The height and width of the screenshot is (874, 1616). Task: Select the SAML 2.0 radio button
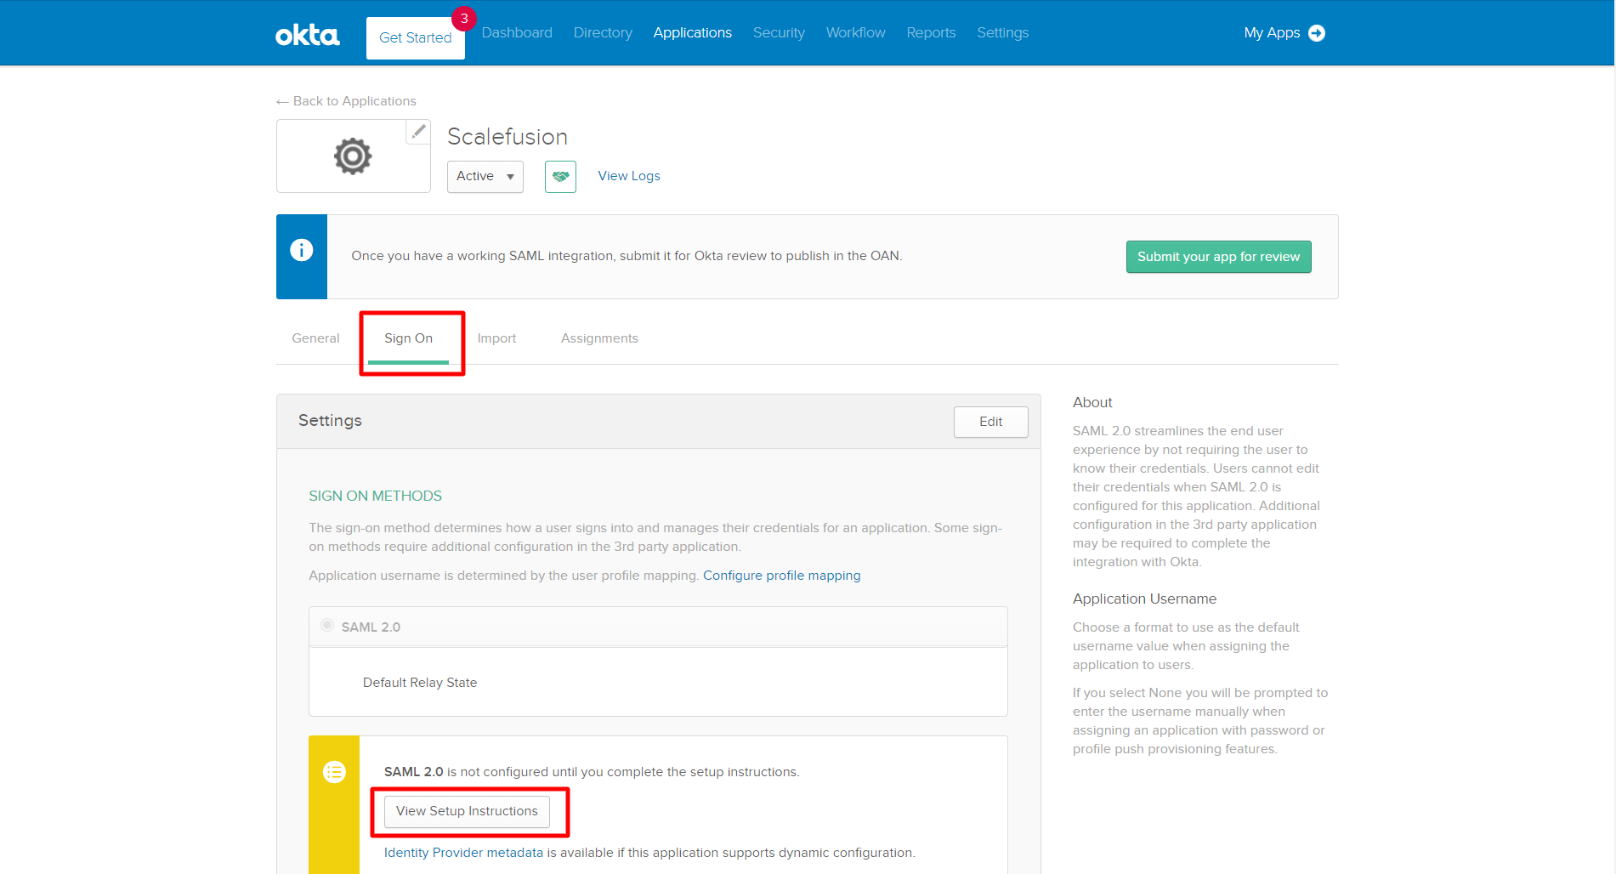327,626
